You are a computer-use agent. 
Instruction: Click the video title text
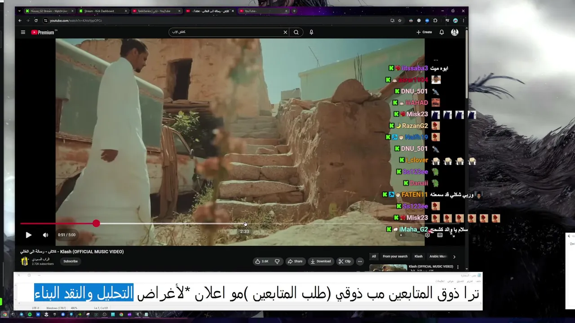point(72,252)
